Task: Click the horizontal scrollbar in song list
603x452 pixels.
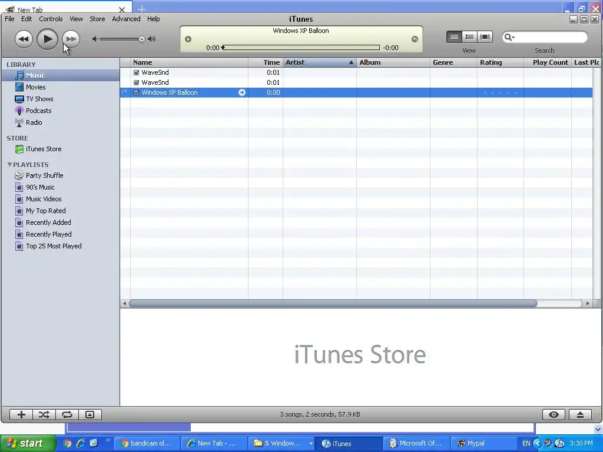Action: click(333, 303)
